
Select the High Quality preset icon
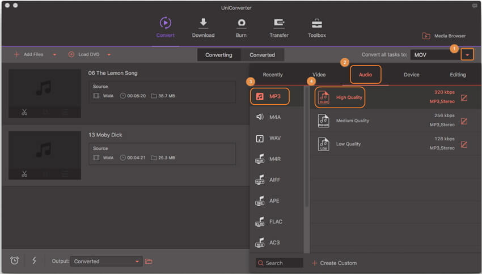click(323, 97)
